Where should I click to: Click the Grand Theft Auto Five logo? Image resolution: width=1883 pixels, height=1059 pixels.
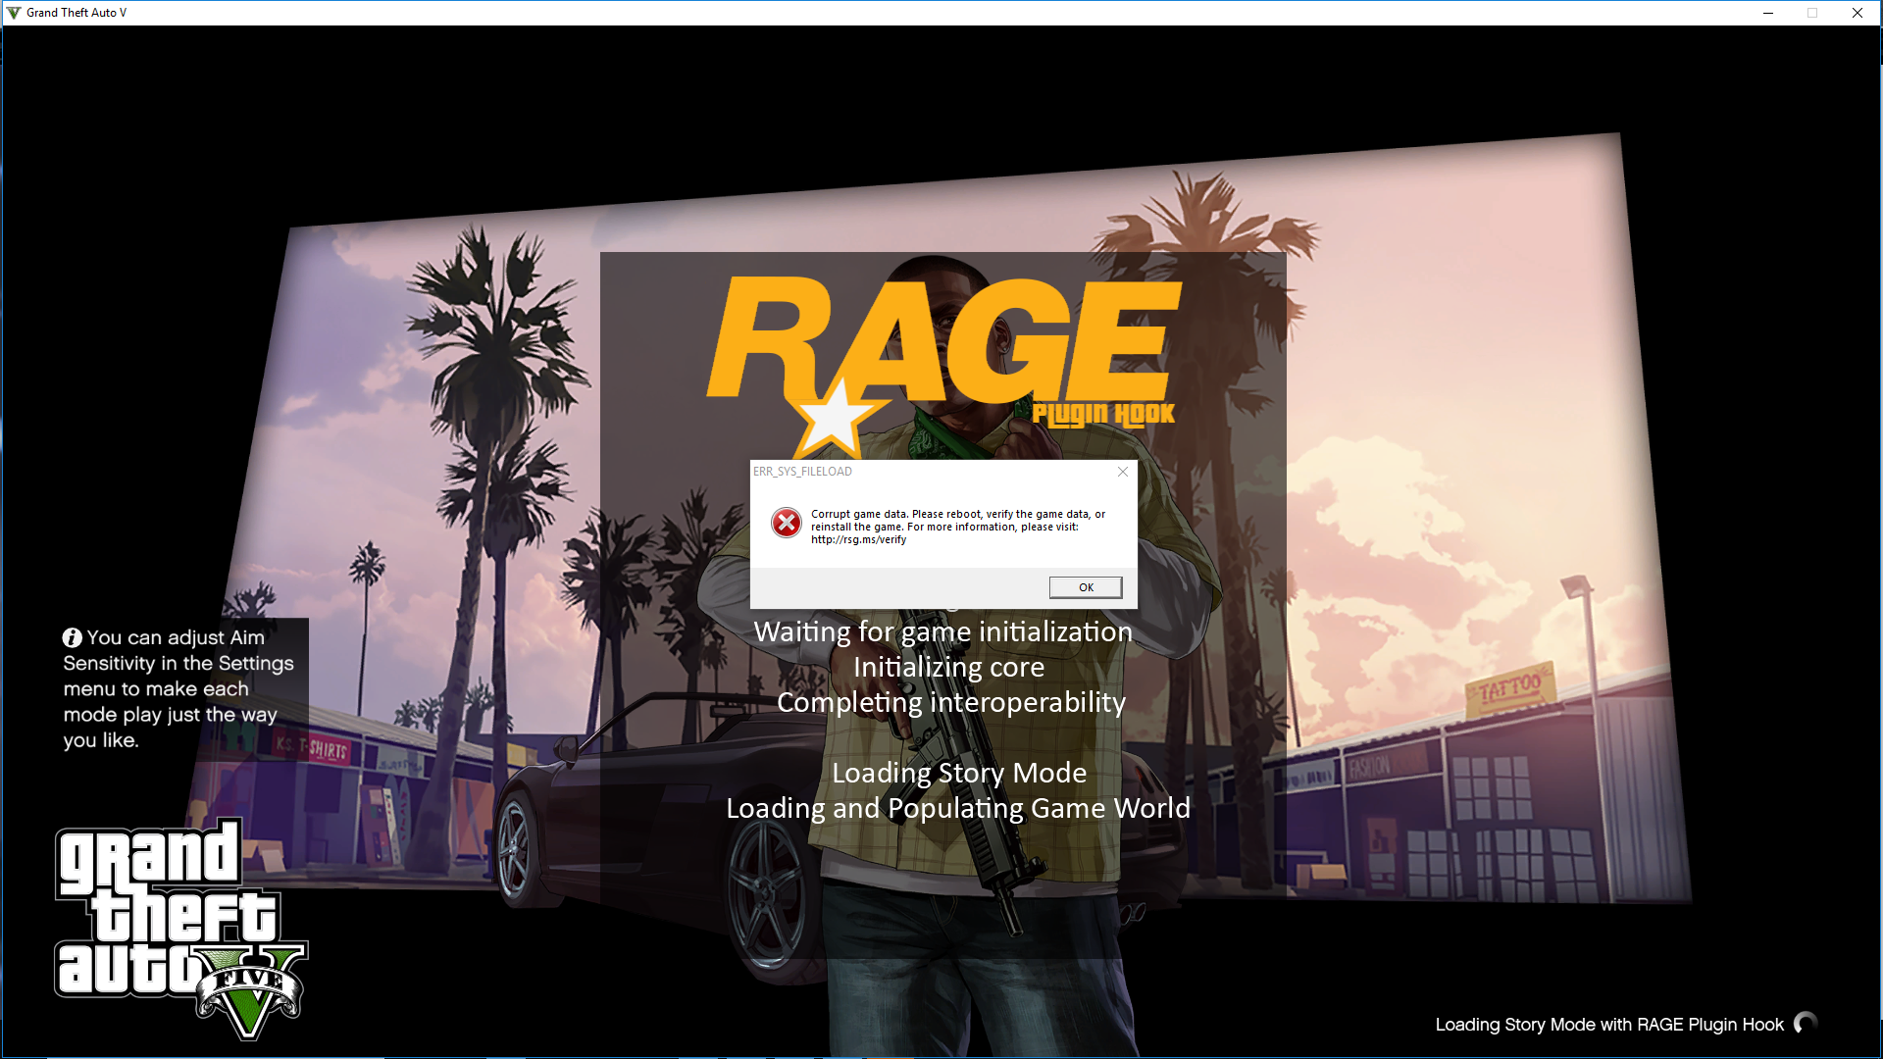coord(179,927)
